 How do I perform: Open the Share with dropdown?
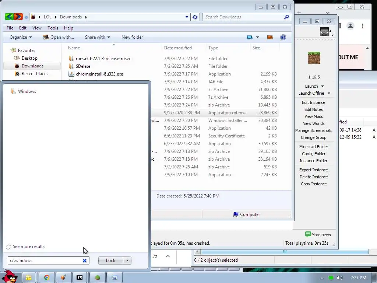pyautogui.click(x=97, y=37)
